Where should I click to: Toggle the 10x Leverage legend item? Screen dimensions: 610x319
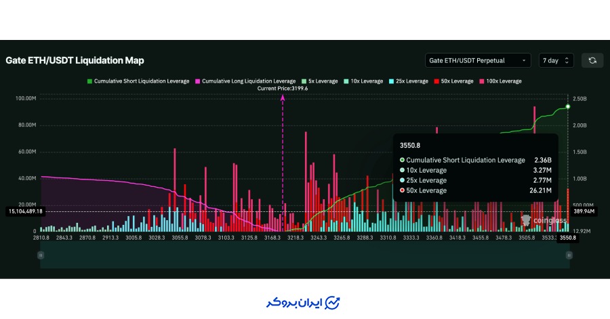point(366,81)
